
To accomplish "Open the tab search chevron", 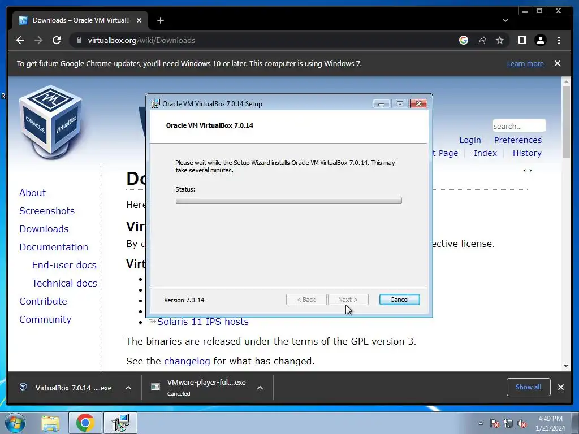I will [505, 20].
